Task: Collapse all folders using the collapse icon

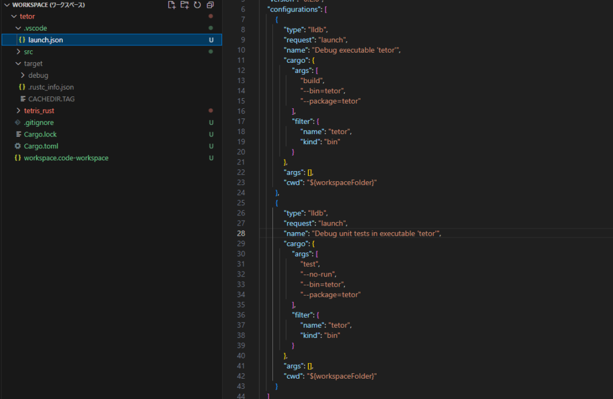Action: 210,5
